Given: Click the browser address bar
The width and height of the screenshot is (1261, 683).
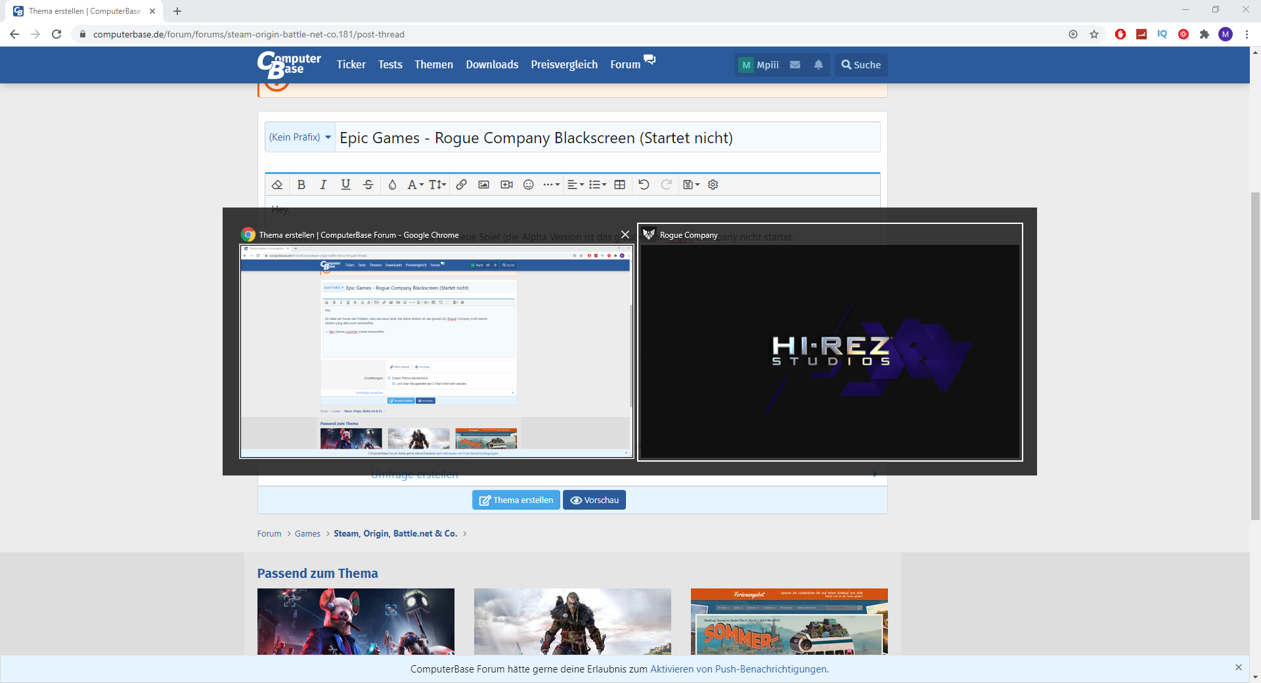Looking at the screenshot, I should [x=571, y=34].
